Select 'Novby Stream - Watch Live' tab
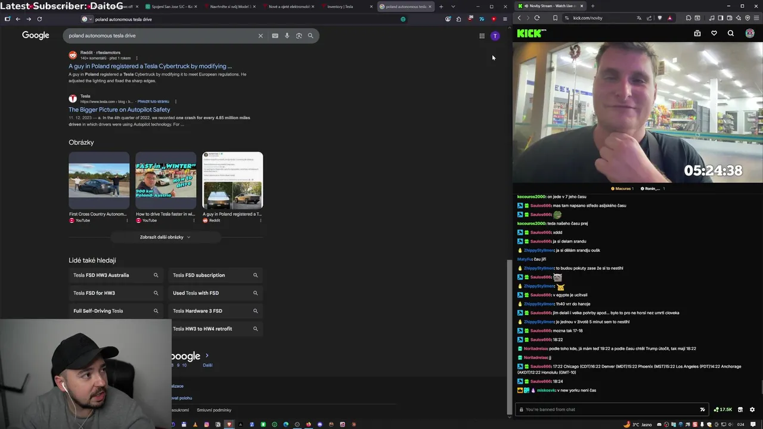 pyautogui.click(x=551, y=6)
